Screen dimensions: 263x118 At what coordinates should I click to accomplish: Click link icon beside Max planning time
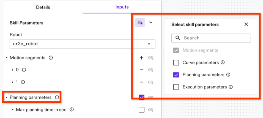click(151, 110)
